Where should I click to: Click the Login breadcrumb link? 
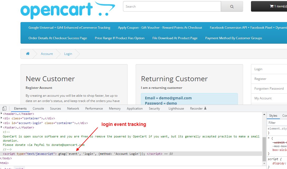coord(68,54)
